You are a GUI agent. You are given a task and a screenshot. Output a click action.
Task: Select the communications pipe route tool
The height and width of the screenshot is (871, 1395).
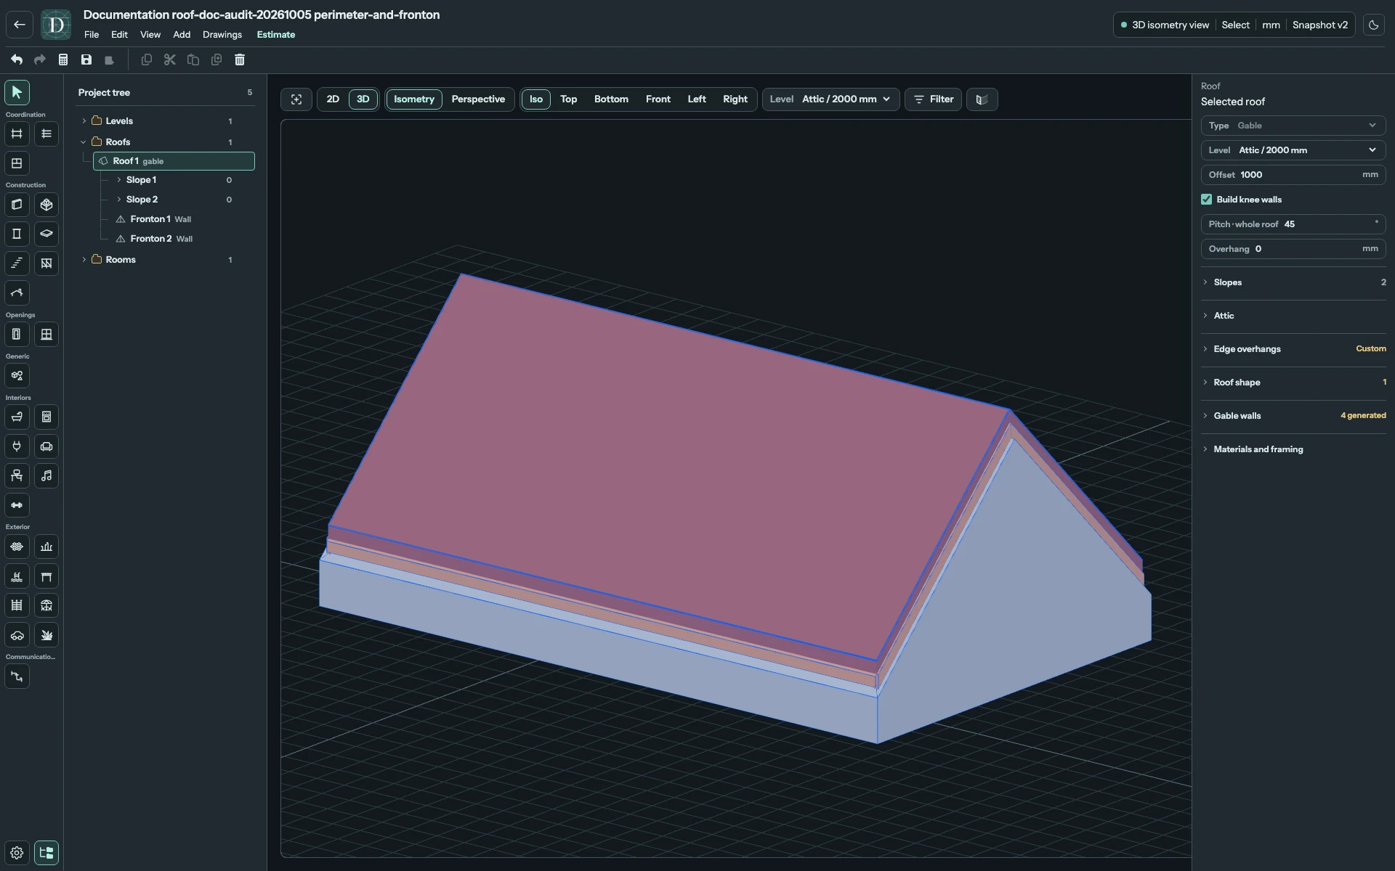17,676
